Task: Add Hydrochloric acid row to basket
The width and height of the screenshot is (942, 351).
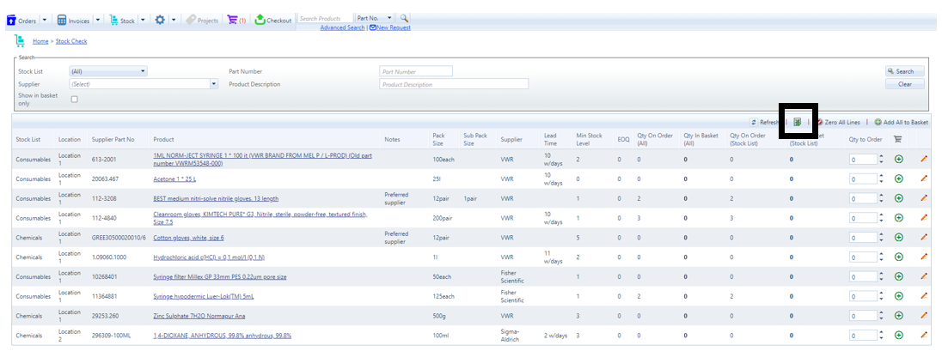Action: pos(899,257)
